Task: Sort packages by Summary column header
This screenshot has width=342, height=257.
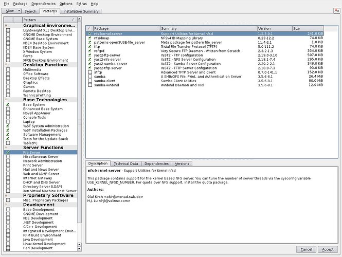Action: [208, 29]
